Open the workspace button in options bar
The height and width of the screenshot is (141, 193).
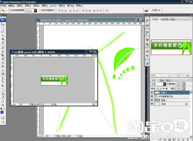click(156, 10)
